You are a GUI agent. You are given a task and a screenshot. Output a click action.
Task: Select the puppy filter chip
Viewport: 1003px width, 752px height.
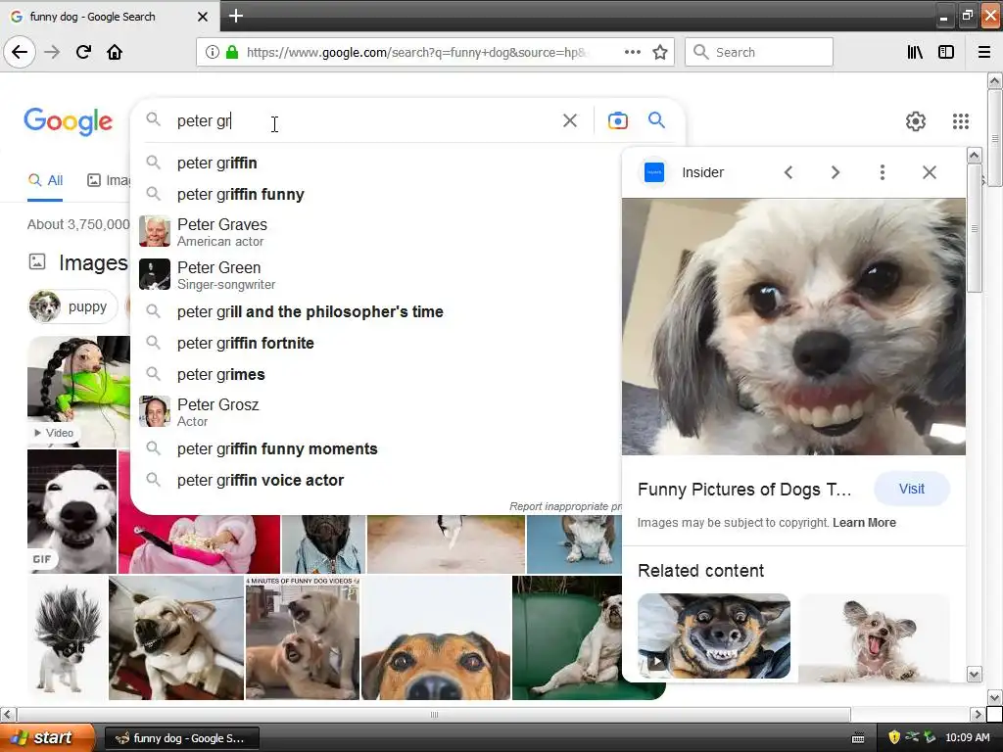pyautogui.click(x=72, y=306)
